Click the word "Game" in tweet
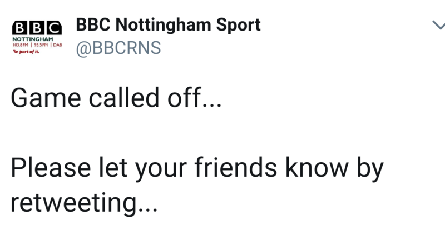The height and width of the screenshot is (250, 445). click(x=46, y=98)
